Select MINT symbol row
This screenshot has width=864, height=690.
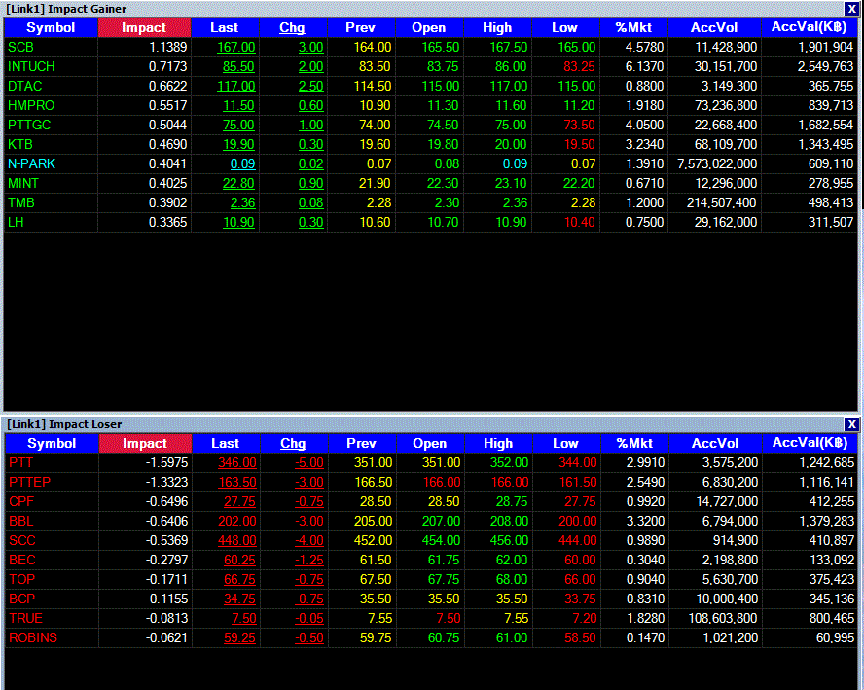[23, 184]
